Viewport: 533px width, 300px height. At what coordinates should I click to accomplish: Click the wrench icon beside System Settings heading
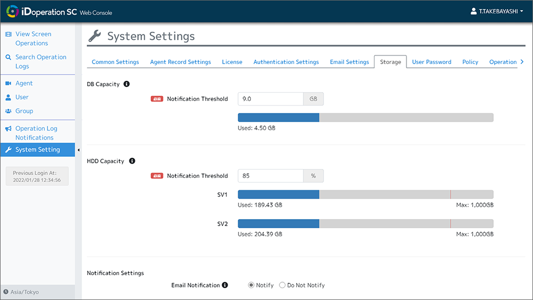pyautogui.click(x=95, y=36)
